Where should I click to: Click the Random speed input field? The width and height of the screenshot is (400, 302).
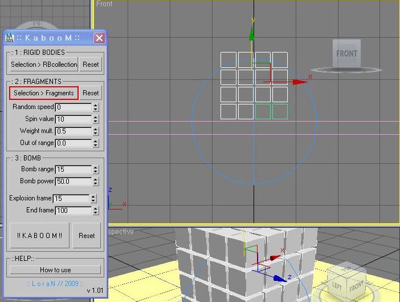tap(73, 107)
